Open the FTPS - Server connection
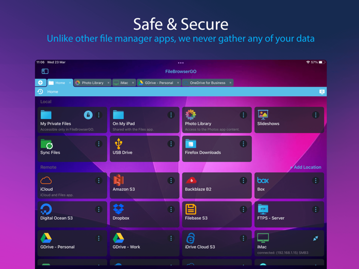Viewport: 359px width, 269px height. [x=289, y=214]
